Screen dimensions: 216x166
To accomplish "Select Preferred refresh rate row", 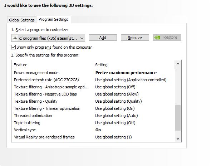I will [x=46, y=80].
